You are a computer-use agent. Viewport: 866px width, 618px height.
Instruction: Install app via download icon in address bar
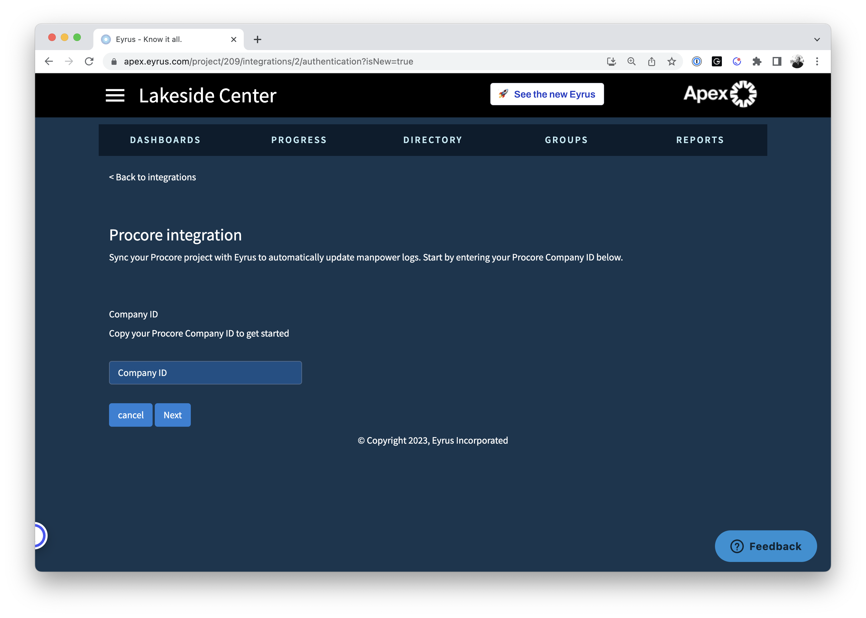[x=611, y=61]
